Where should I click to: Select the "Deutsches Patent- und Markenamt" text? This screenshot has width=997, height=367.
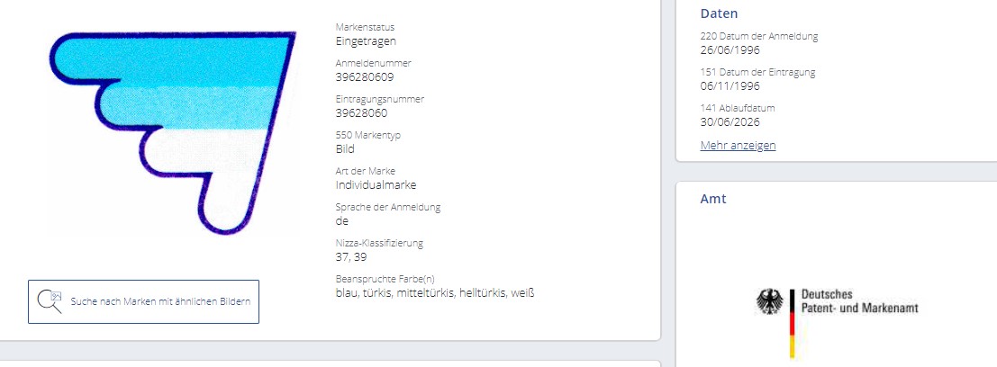[859, 302]
